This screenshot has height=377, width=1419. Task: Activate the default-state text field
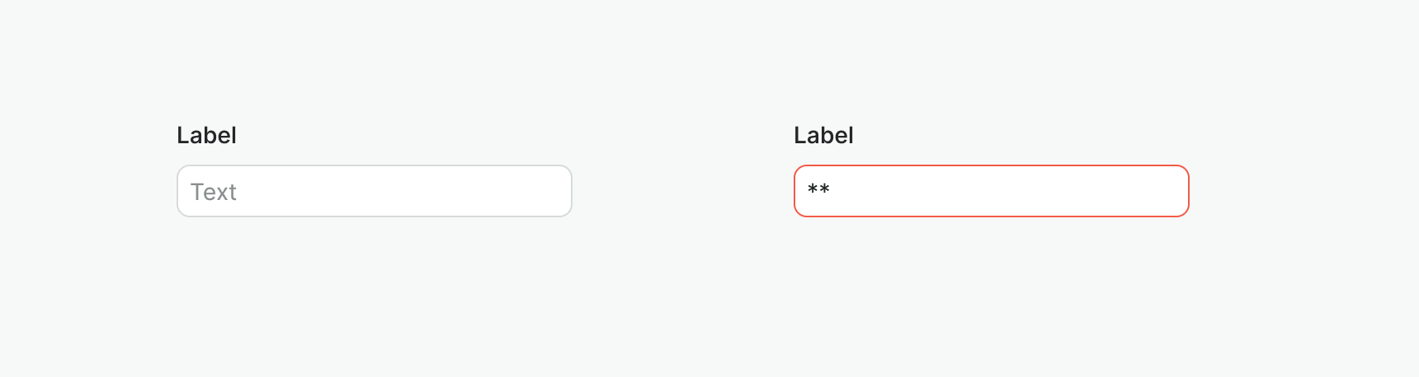[x=374, y=191]
